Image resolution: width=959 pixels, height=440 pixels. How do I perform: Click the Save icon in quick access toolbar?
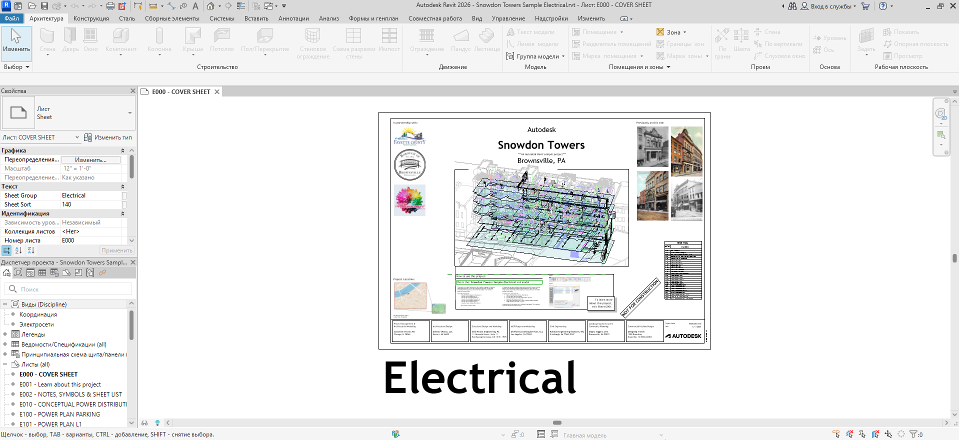pyautogui.click(x=44, y=6)
